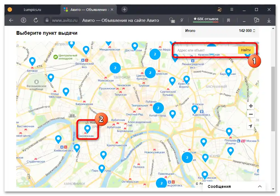Select the pin above Площадь Ильича

tap(229, 132)
